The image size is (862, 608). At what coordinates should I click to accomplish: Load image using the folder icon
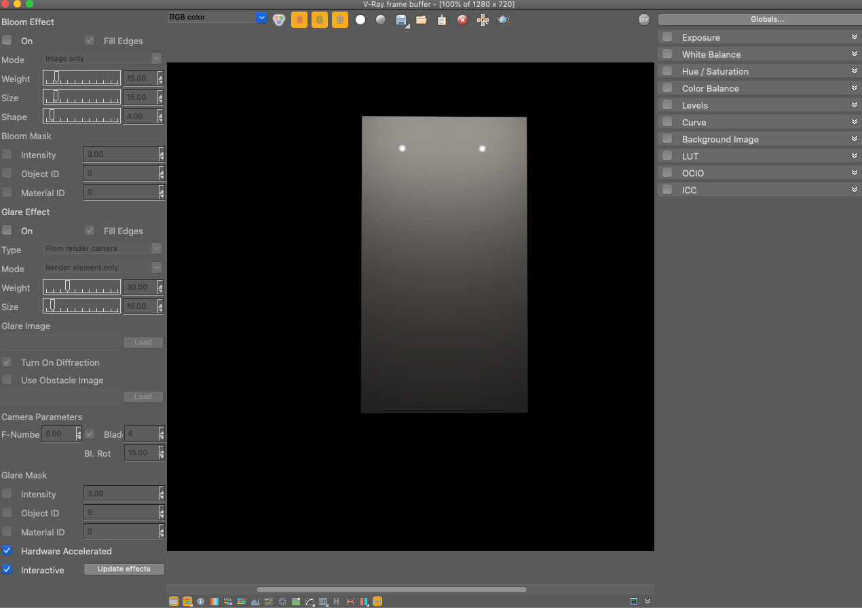click(x=421, y=20)
